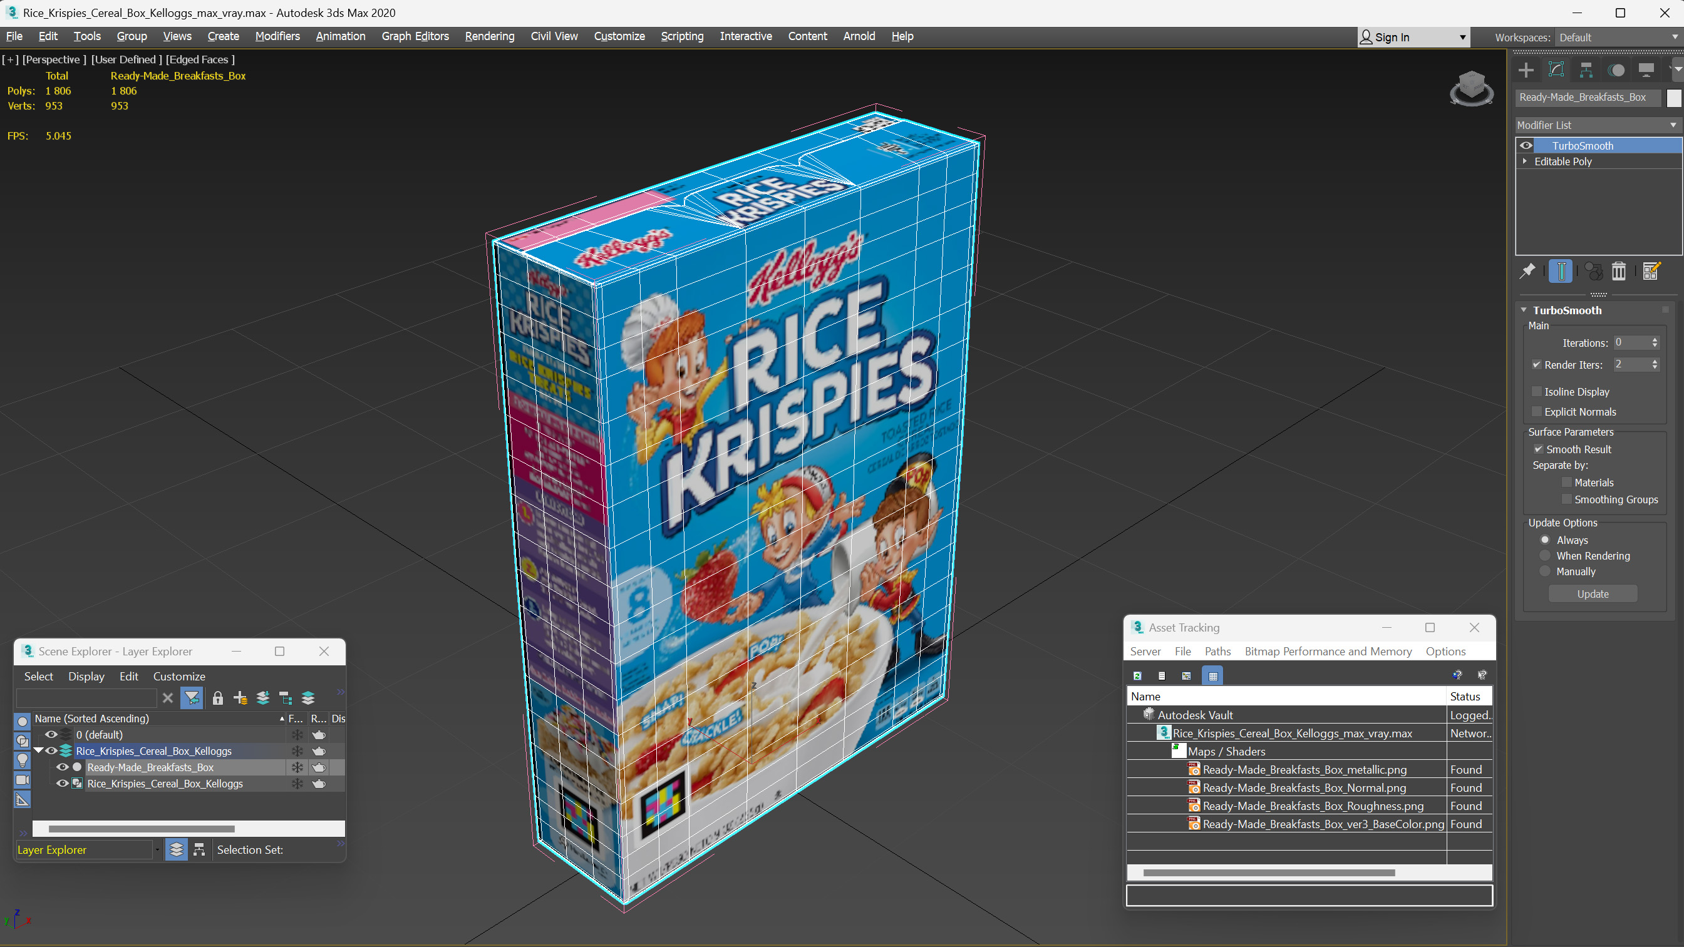Open the Motion tab in command panel
1684x947 pixels.
point(1616,70)
